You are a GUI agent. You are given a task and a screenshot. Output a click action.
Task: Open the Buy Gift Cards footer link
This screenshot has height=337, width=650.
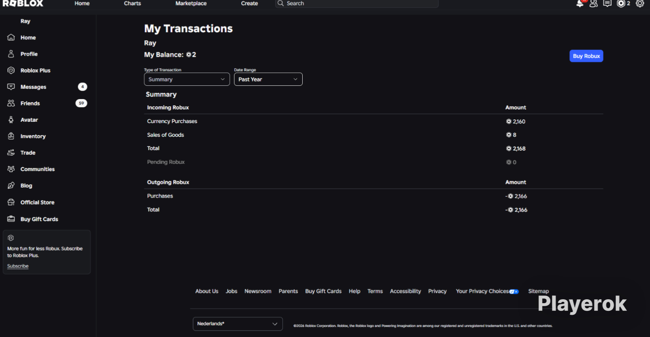[x=323, y=291]
